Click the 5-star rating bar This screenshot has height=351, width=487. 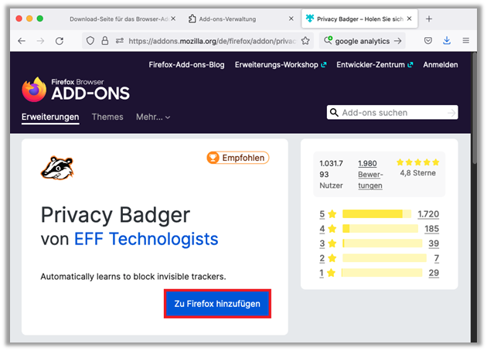click(x=376, y=213)
